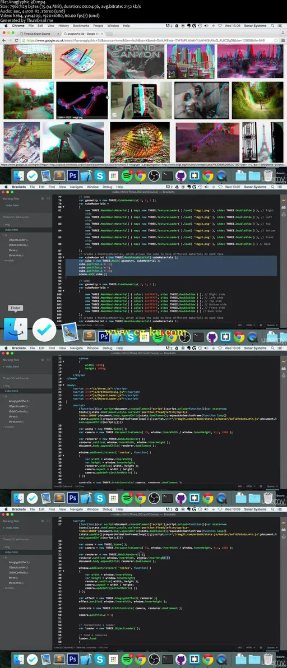The width and height of the screenshot is (287, 668).
Task: Open AnaglyphEffect.js in the 13:08 Brackets sidebar
Action: [18, 401]
